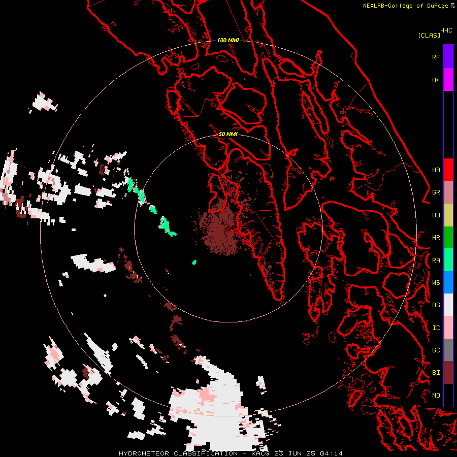Click the BD legend label

[436, 215]
